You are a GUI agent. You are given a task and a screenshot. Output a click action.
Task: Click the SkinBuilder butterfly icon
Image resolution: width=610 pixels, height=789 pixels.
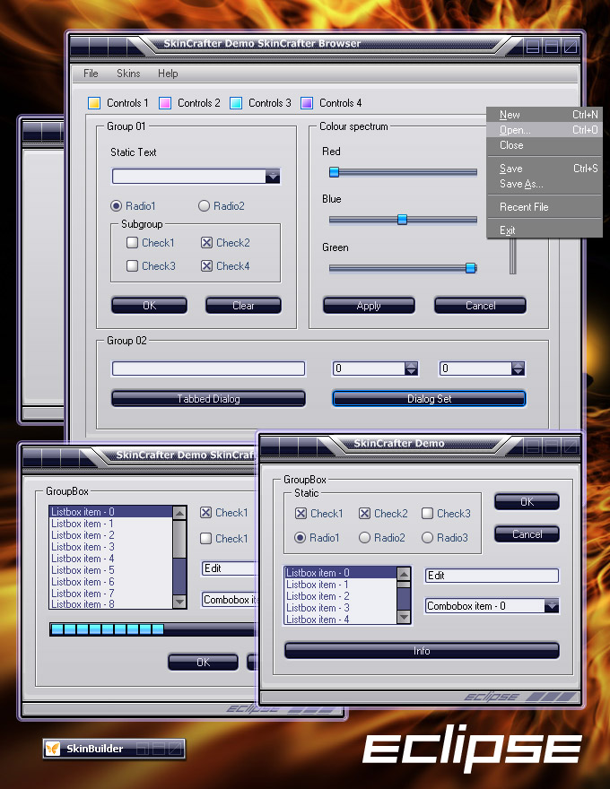click(x=53, y=749)
